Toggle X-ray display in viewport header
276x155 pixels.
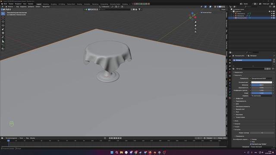tap(215, 7)
